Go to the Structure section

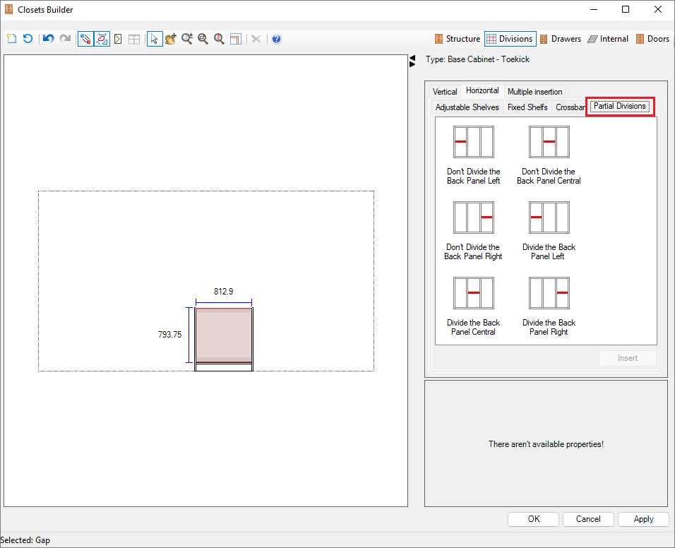click(458, 39)
